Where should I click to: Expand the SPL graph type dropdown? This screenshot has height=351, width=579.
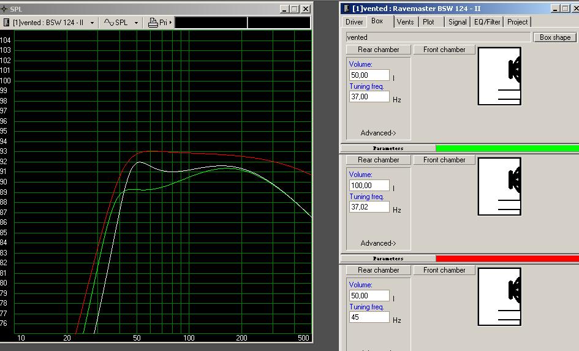[135, 23]
